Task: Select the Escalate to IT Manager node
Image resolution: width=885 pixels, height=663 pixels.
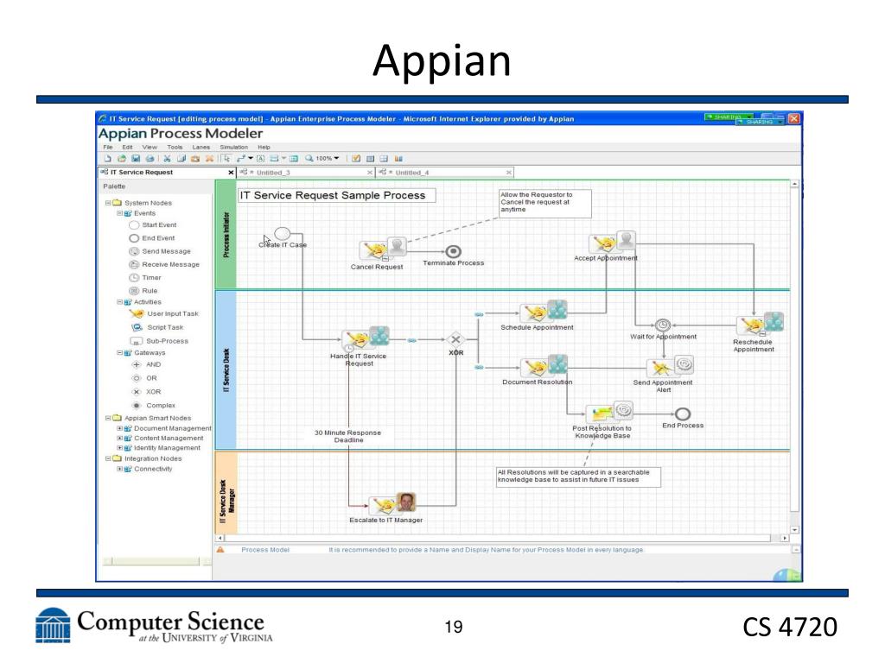Action: point(393,503)
